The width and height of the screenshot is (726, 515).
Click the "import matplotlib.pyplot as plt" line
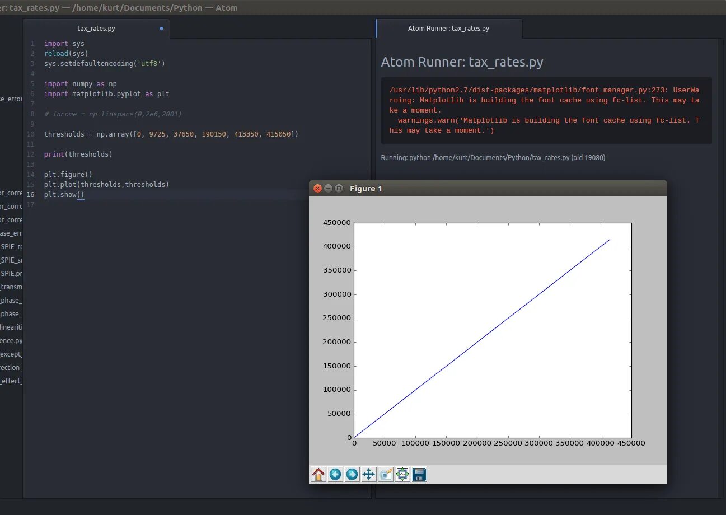tap(106, 94)
